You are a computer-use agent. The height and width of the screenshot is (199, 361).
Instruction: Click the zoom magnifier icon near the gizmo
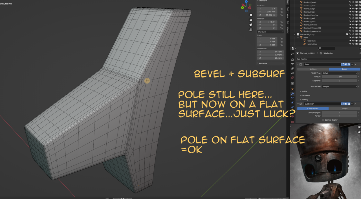(x=250, y=15)
